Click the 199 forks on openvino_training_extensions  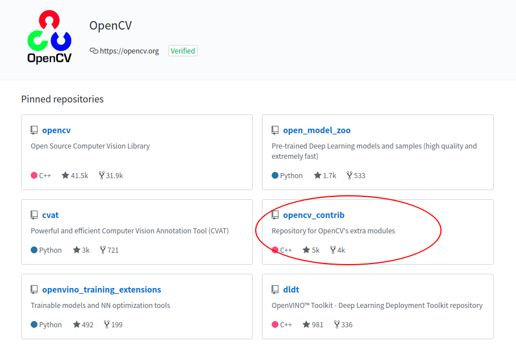pos(113,324)
